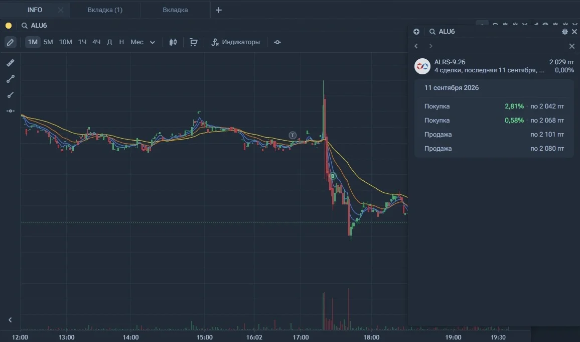Image resolution: width=580 pixels, height=342 pixels.
Task: Set chart timeframe to Мес (monthly)
Action: coord(137,42)
